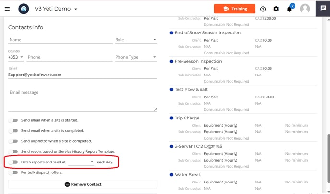Viewport: 330px width, 194px height.
Task: Click the CAD$50.00 rate for Test Plow & Salt
Action: tap(264, 97)
